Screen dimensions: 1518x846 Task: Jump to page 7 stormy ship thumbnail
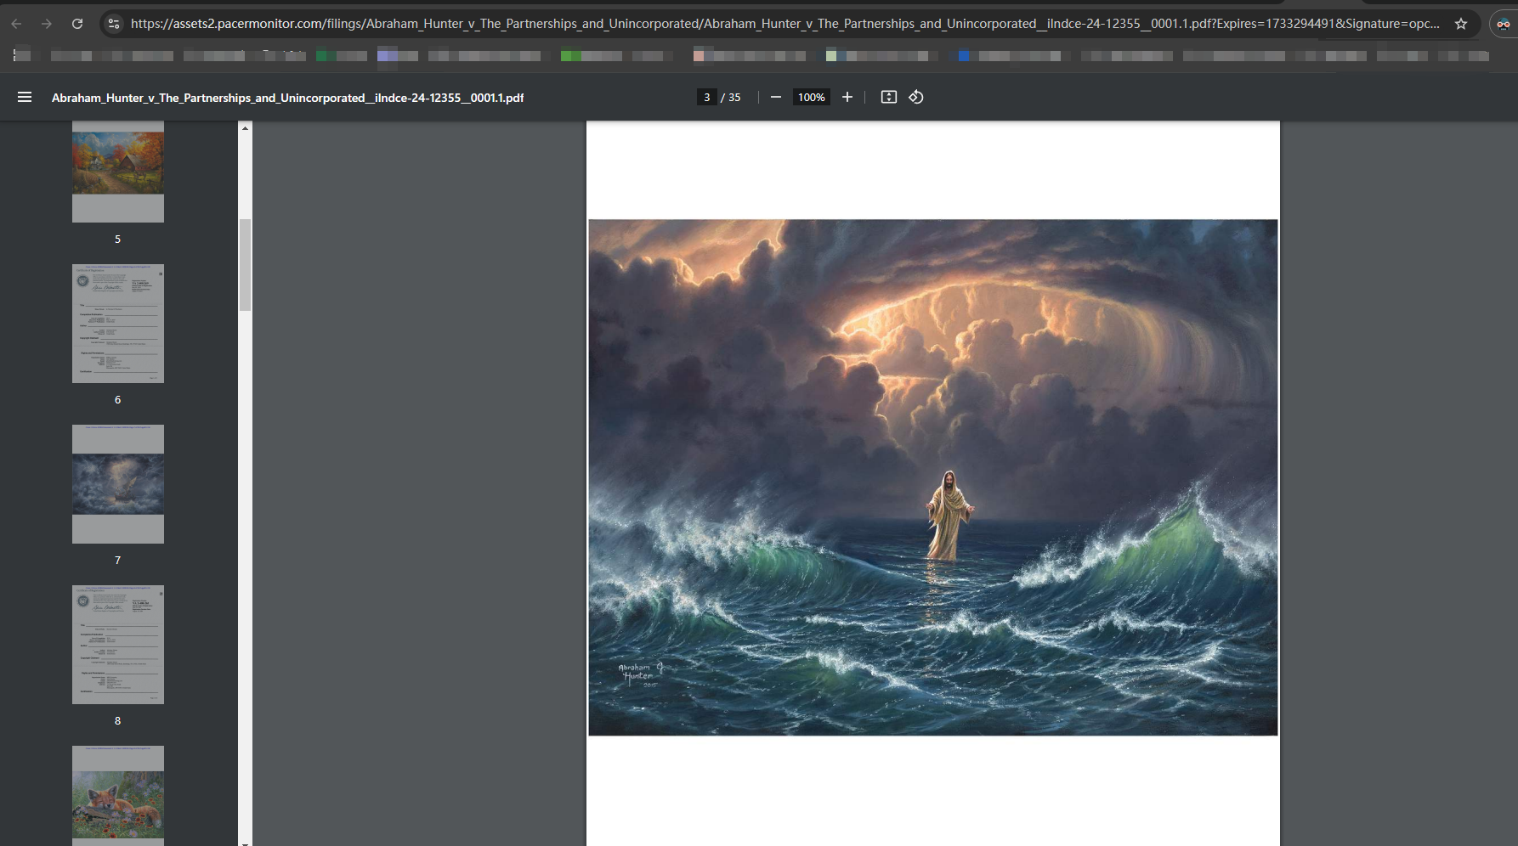tap(118, 484)
